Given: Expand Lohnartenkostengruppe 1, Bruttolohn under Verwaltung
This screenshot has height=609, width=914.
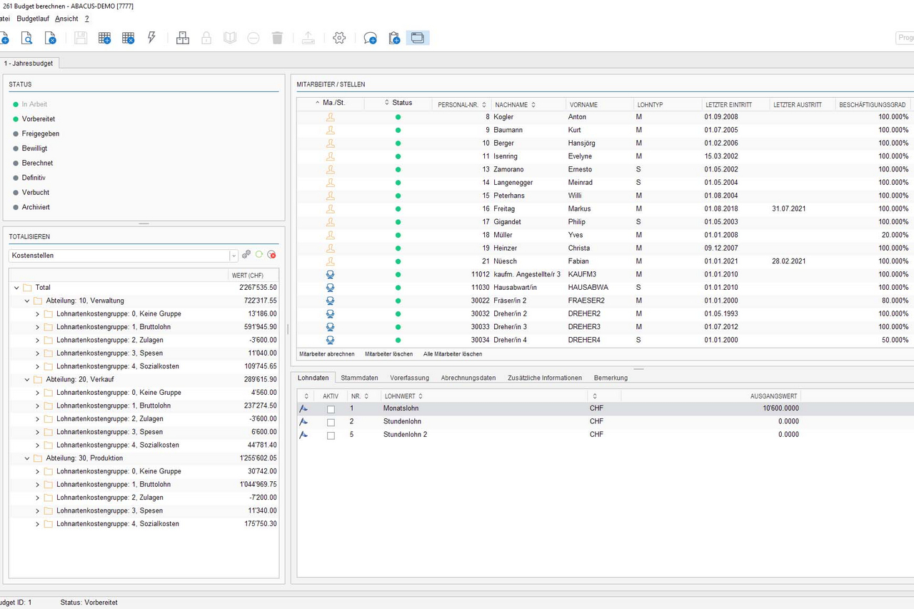Looking at the screenshot, I should click(x=38, y=327).
